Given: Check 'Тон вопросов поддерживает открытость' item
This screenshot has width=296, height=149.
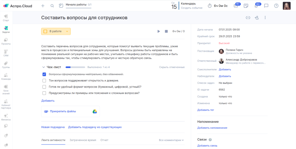Looking at the screenshot, I should [44, 81].
